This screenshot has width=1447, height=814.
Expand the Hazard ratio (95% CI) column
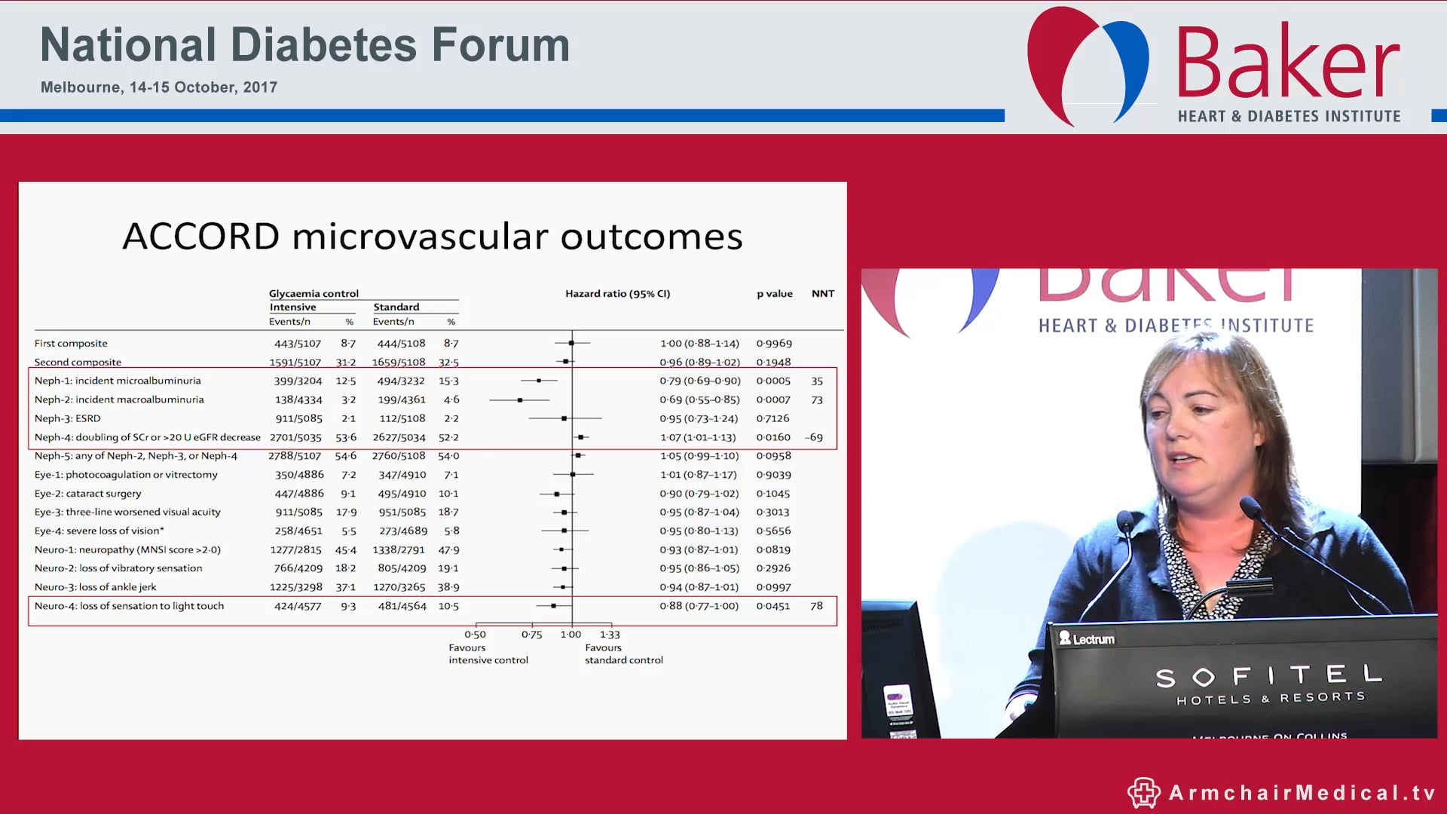click(618, 293)
